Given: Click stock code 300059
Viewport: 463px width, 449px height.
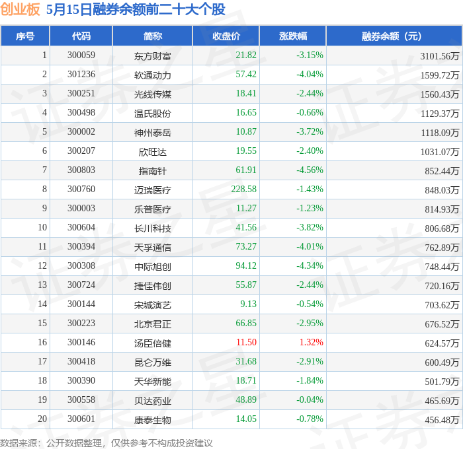Looking at the screenshot, I should (x=81, y=55).
